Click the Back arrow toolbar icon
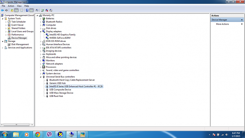The height and width of the screenshot is (138, 245). 2,10
